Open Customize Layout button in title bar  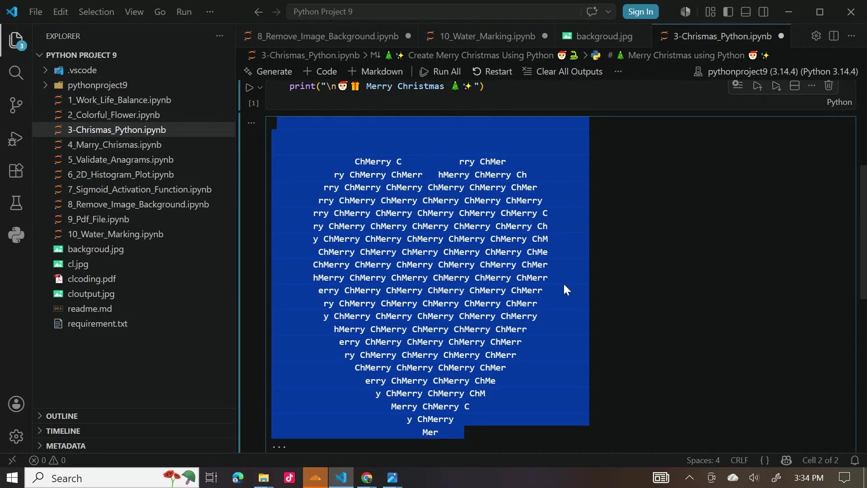pyautogui.click(x=710, y=12)
